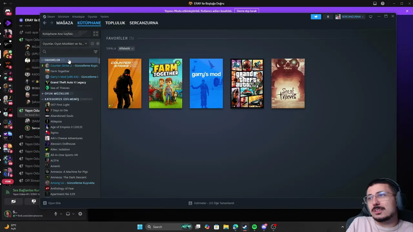Switch library to collections grid view

tap(96, 34)
